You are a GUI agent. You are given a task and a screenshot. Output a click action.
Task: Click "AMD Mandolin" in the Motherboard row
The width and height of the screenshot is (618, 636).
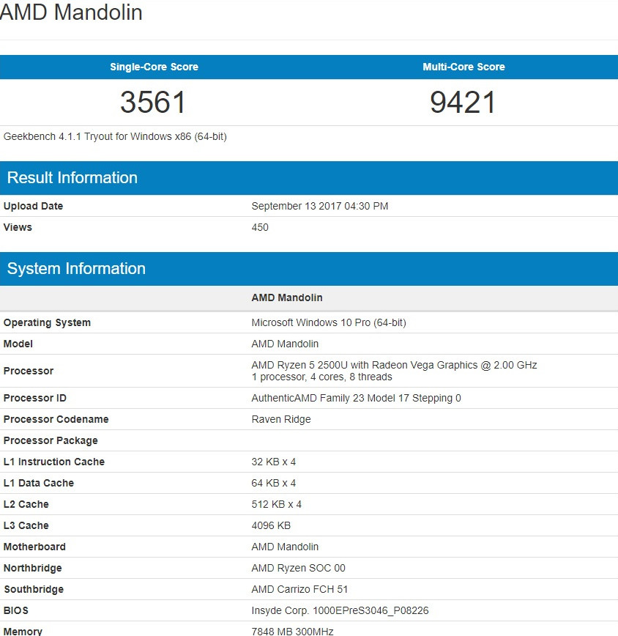[285, 547]
